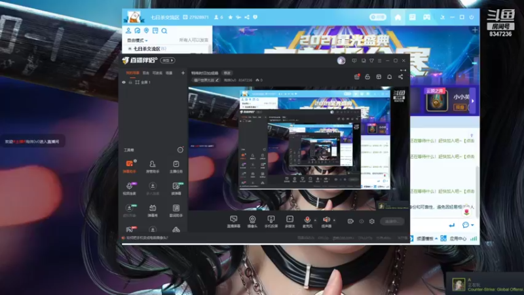
Task: Open the 弹幕秀 danmaku show tool
Action: pyautogui.click(x=153, y=210)
